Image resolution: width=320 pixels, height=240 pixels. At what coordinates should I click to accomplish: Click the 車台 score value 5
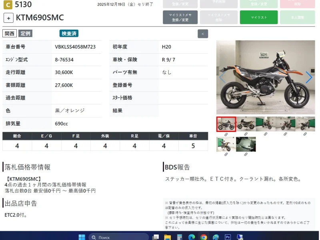click(x=193, y=146)
